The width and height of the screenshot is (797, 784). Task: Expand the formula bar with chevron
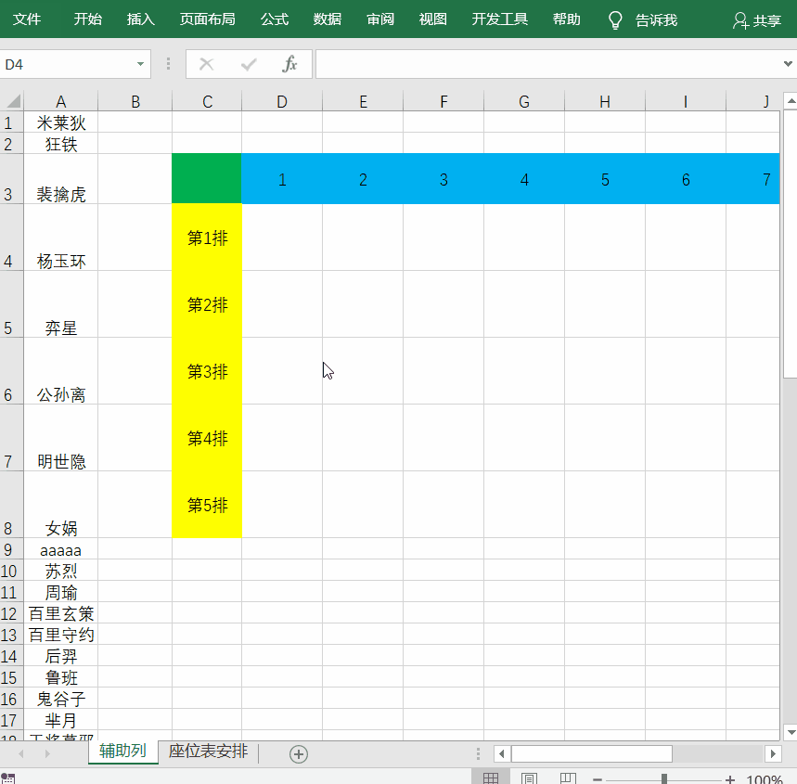click(788, 64)
